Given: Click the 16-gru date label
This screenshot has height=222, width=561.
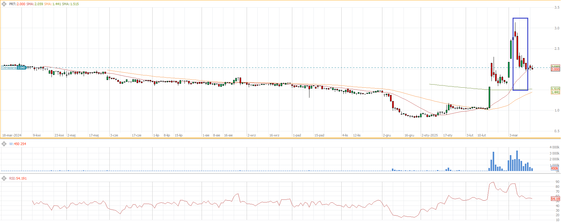Looking at the screenshot, I should [x=409, y=135].
